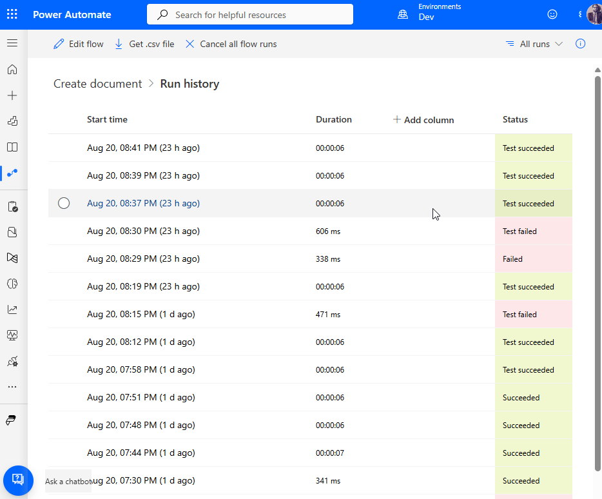Expand the All runs filter dropdown

point(534,44)
